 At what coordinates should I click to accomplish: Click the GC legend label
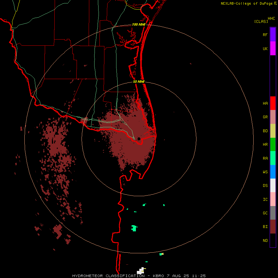point(265,213)
